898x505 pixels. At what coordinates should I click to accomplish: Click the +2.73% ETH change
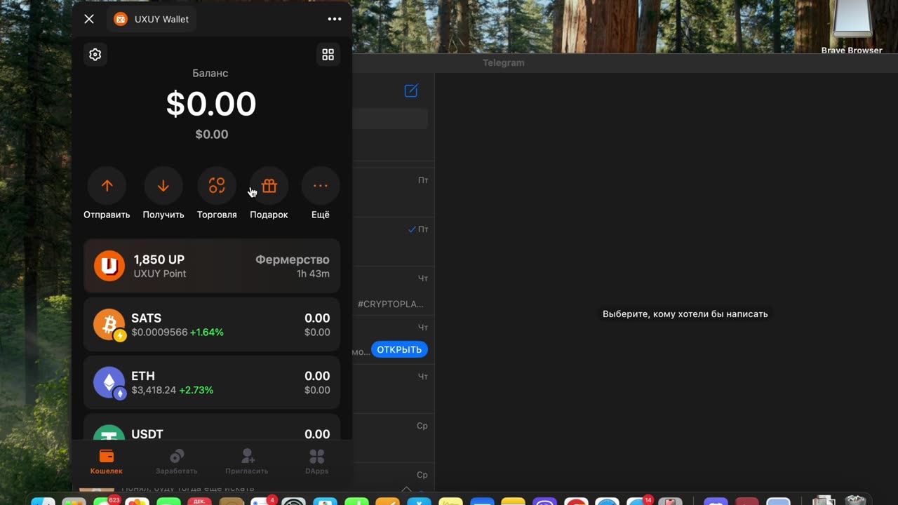click(196, 390)
